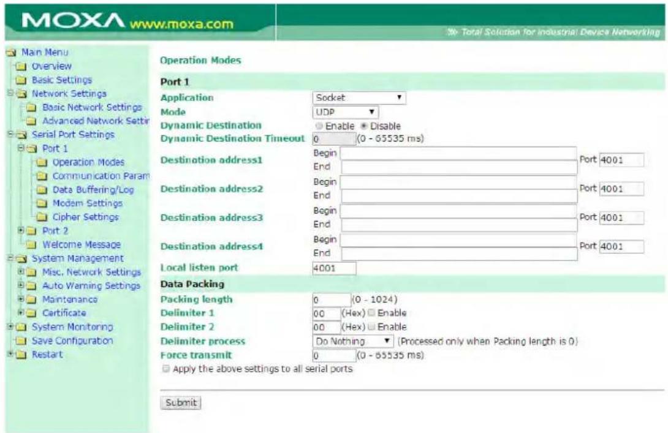Tick the Delimiter 1 Enable checkbox
The width and height of the screenshot is (668, 433).
[371, 313]
